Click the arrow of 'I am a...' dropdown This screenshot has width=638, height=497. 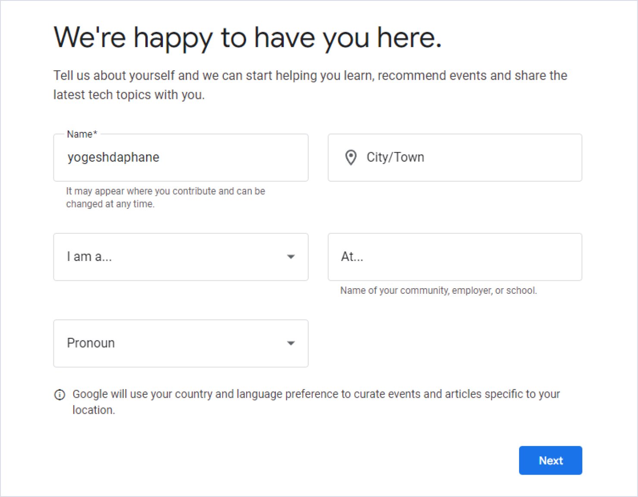coord(291,257)
